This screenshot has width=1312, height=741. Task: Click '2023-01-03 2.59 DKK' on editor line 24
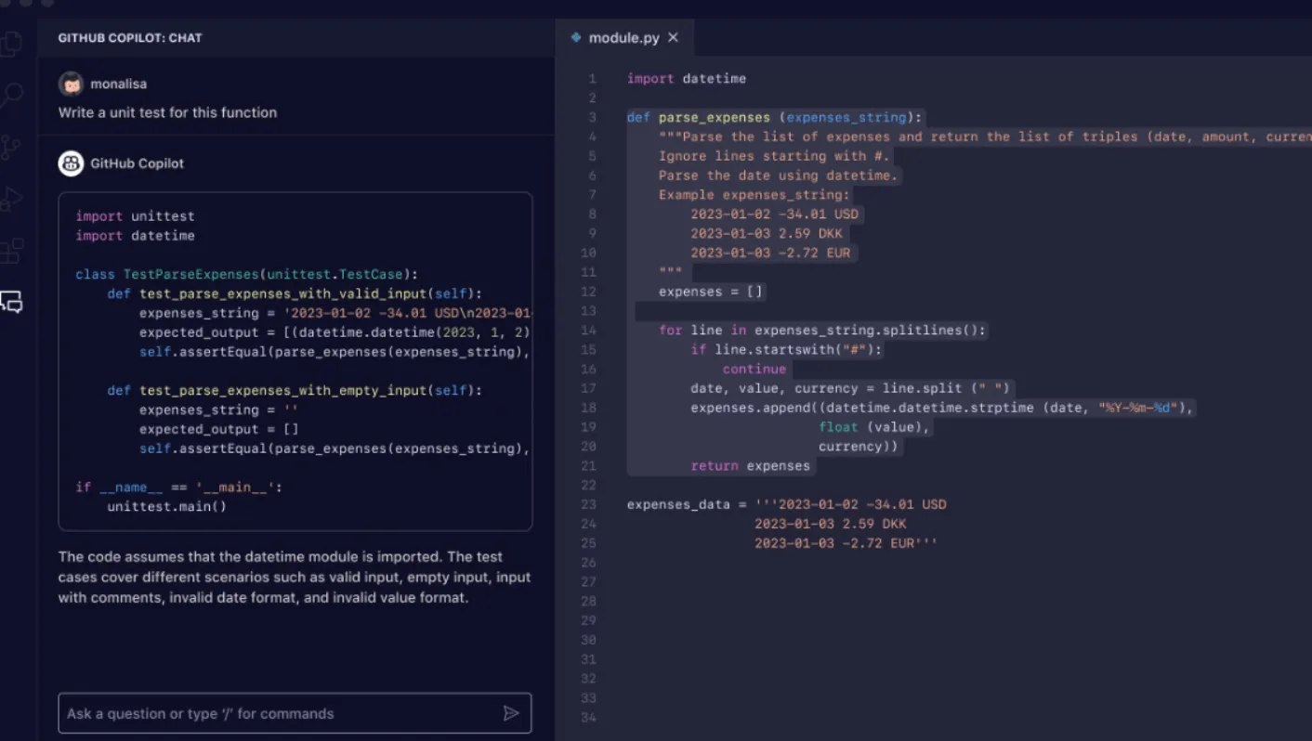831,525
